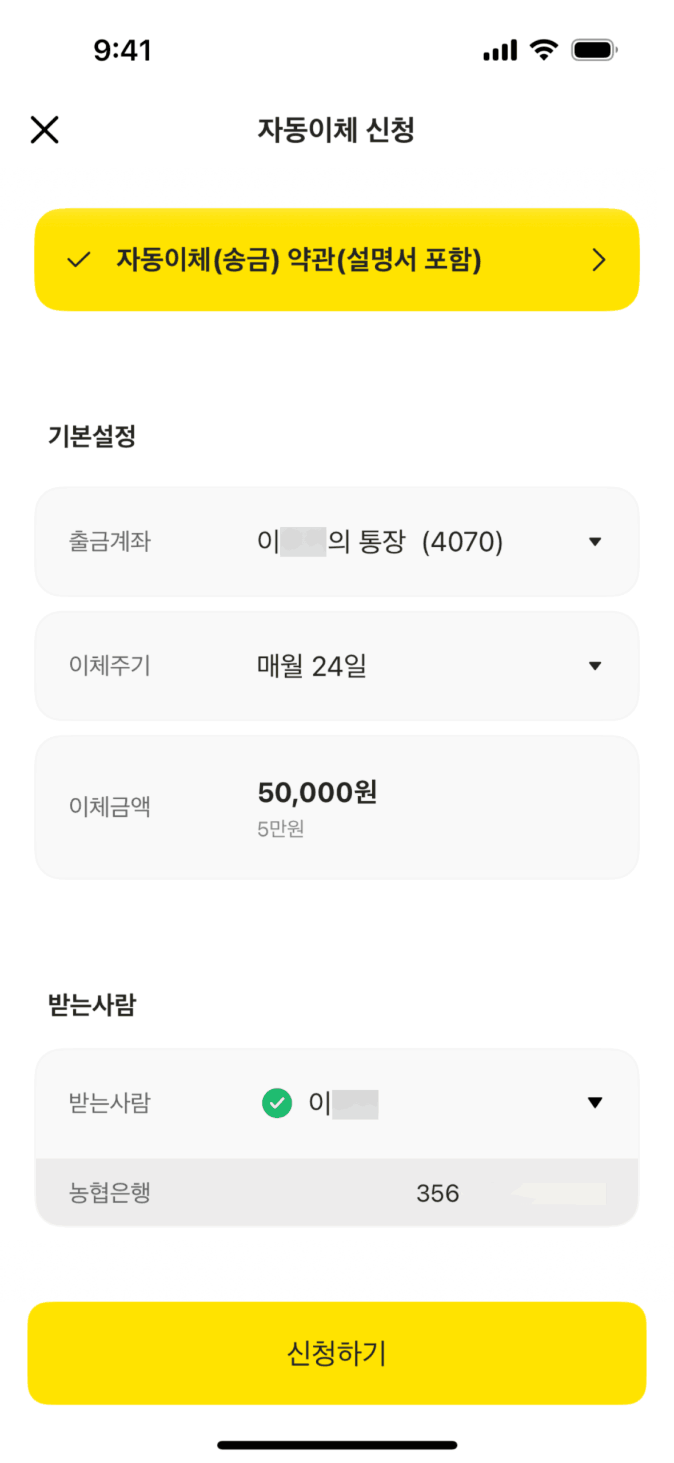The width and height of the screenshot is (674, 1463).
Task: Edit the 50,000원 transfer amount
Action: (317, 793)
